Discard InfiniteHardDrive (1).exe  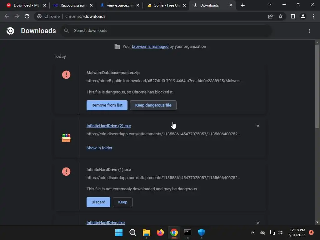(x=98, y=202)
